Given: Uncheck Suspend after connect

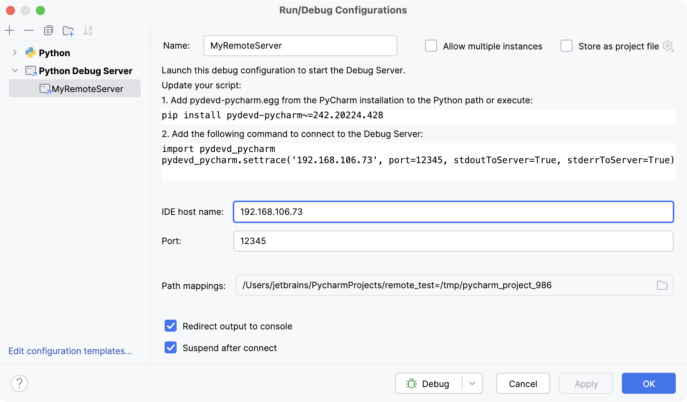Looking at the screenshot, I should (x=171, y=348).
